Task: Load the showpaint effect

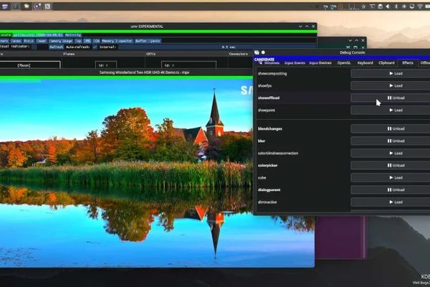Action: 391,110
